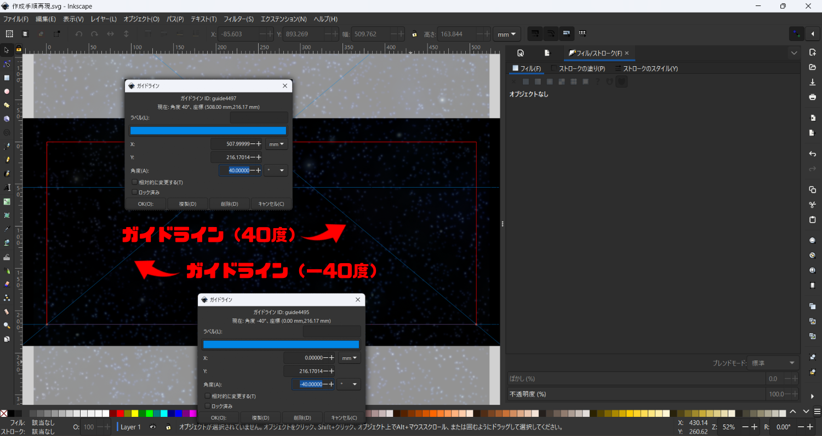Click blue color bar in guide4497 dialog
The image size is (822, 436).
[x=208, y=131]
